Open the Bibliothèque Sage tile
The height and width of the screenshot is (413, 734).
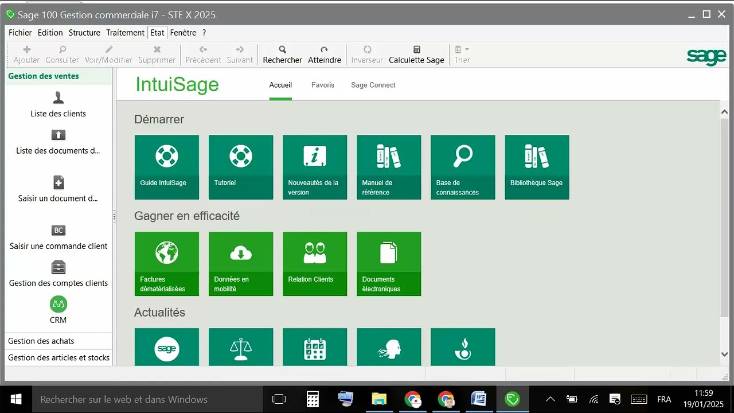tap(537, 167)
